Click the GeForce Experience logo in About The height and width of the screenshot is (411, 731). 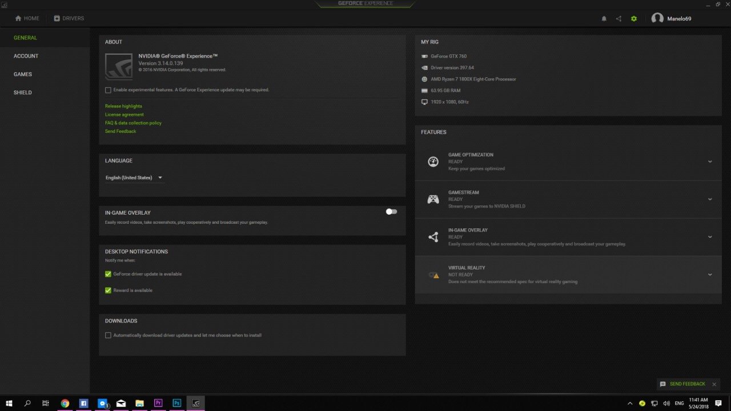[119, 66]
